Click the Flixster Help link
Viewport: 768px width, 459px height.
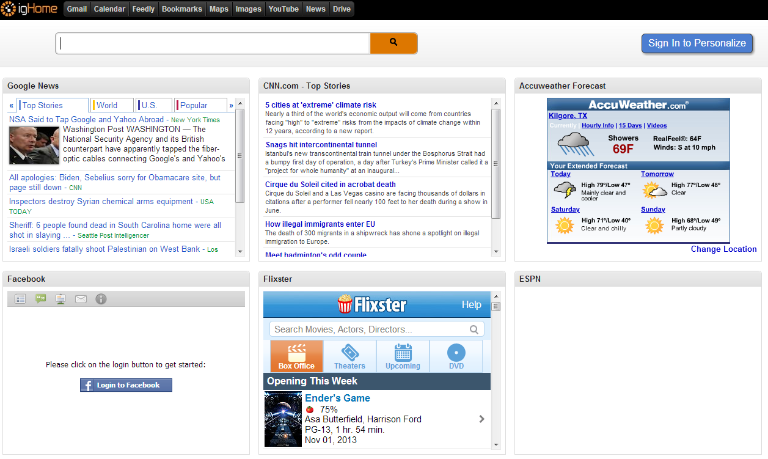[472, 304]
